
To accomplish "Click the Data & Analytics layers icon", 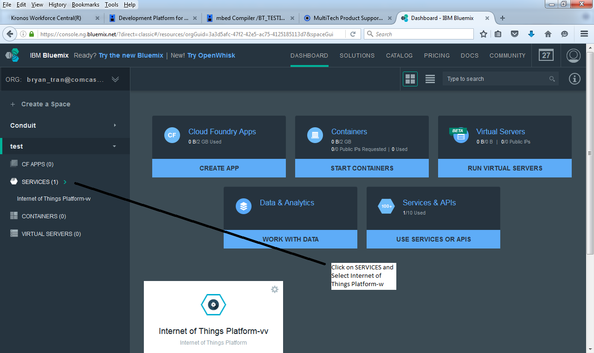I will coord(244,206).
